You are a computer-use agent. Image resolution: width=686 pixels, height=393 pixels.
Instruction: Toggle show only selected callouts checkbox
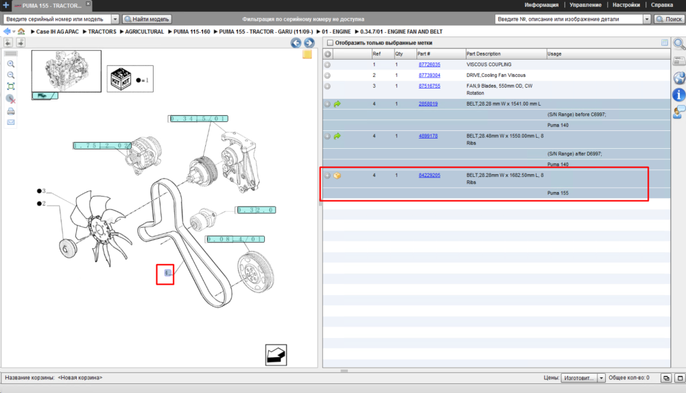tap(331, 43)
